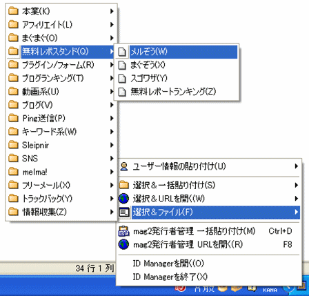Click ID paste icon beside mag2 一括貼り付け(M)
The image size is (309, 296).
coord(124,231)
